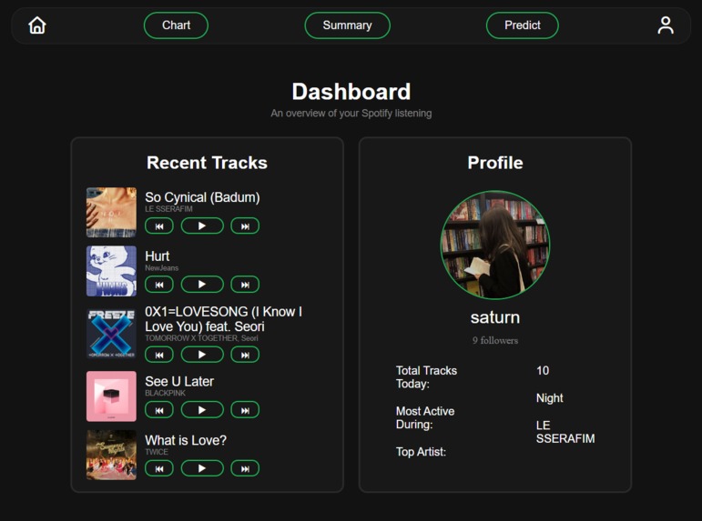Go to home via the house icon
The width and height of the screenshot is (702, 521).
click(37, 25)
